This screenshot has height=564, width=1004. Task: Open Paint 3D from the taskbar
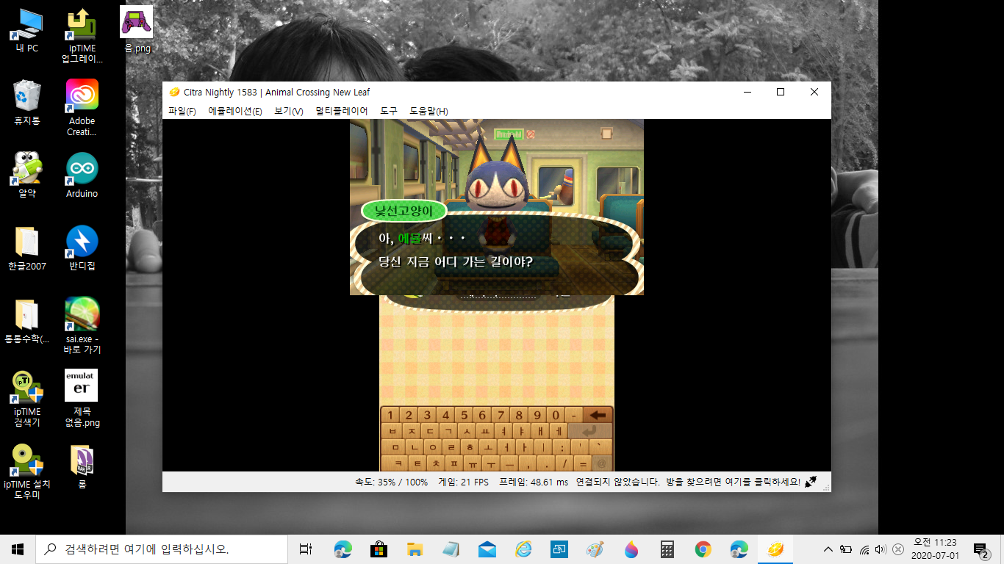[631, 549]
